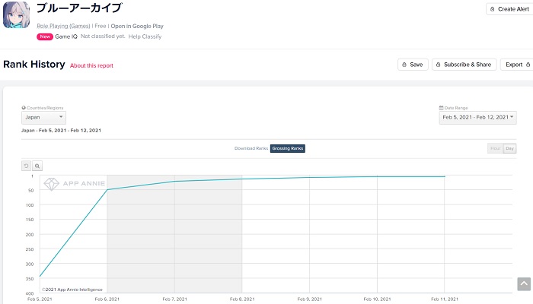The height and width of the screenshot is (304, 533).
Task: Open the Japan country dropdown
Action: pyautogui.click(x=43, y=117)
